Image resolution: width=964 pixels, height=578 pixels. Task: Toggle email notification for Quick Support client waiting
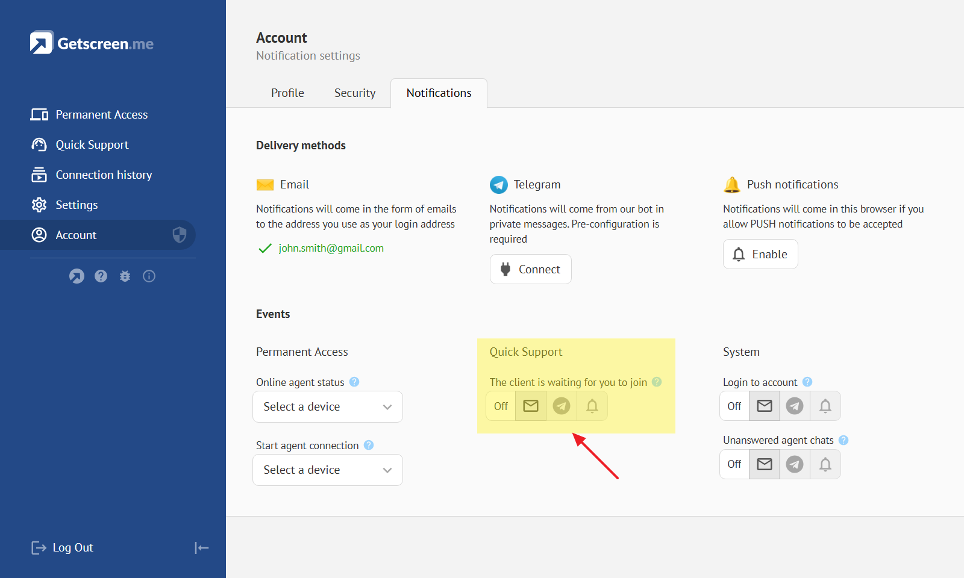531,406
